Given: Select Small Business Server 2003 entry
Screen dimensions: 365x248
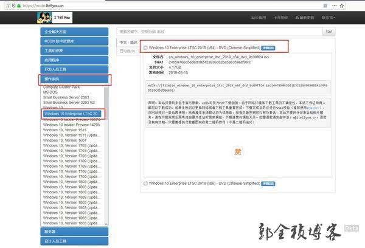Looking at the screenshot, I should pyautogui.click(x=66, y=97).
